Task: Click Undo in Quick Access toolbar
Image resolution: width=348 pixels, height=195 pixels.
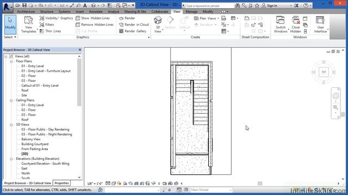Action: (41, 5)
